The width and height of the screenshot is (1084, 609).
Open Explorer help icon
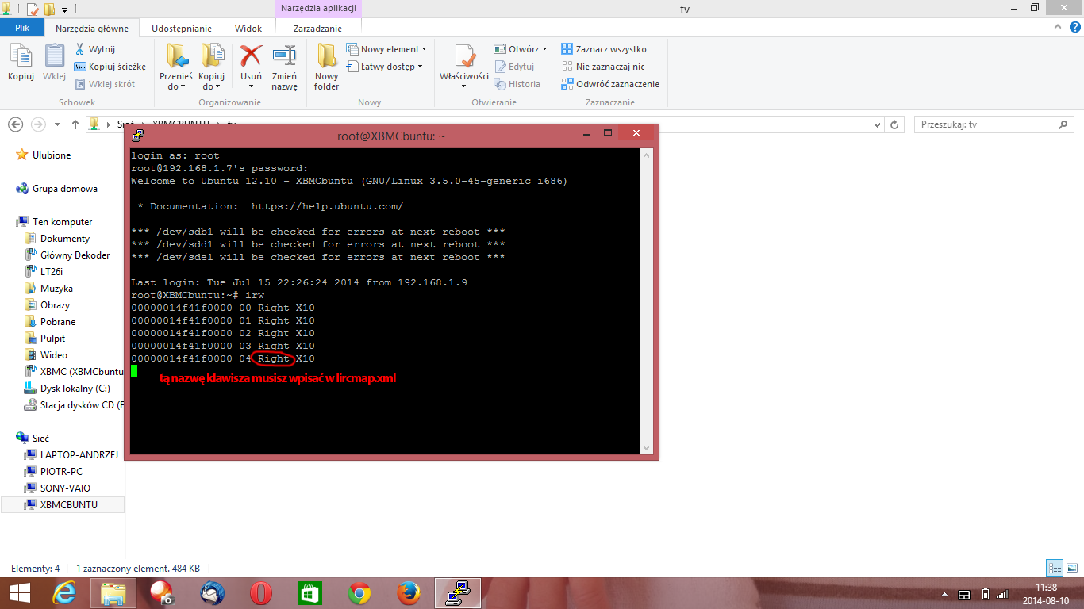(x=1074, y=28)
